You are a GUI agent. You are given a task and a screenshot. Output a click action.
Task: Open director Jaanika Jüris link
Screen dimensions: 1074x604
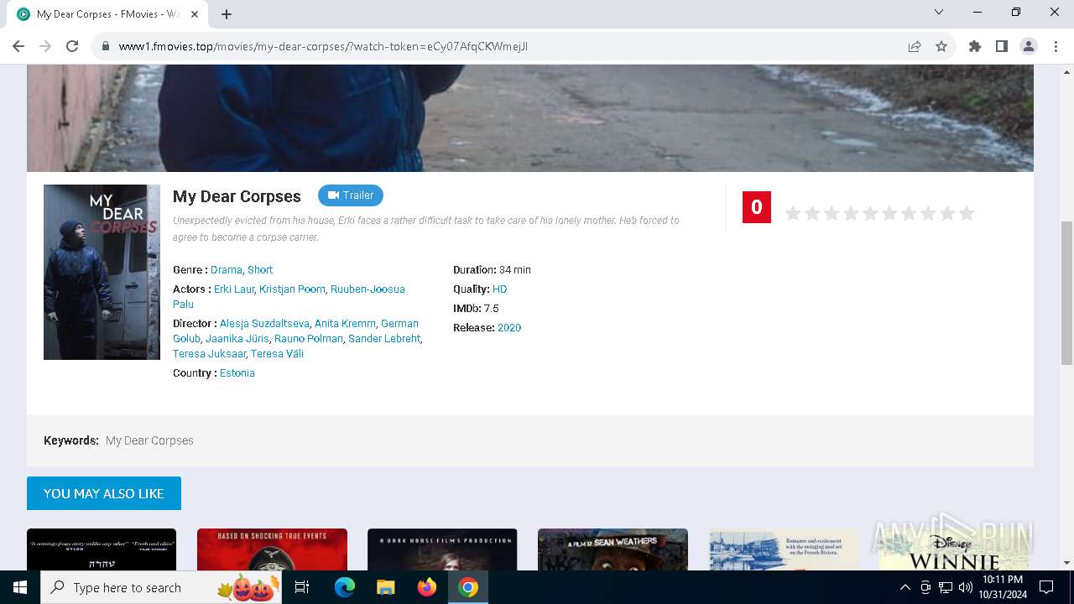(237, 339)
